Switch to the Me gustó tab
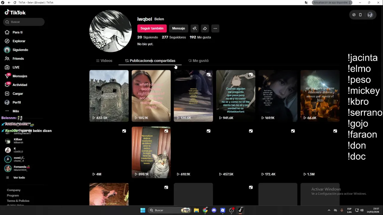Image resolution: width=383 pixels, height=215 pixels. pos(198,61)
